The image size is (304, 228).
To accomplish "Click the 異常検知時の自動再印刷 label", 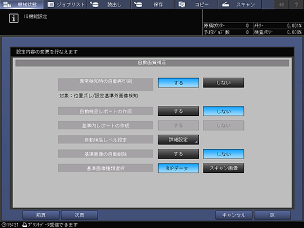I will click(x=105, y=85).
